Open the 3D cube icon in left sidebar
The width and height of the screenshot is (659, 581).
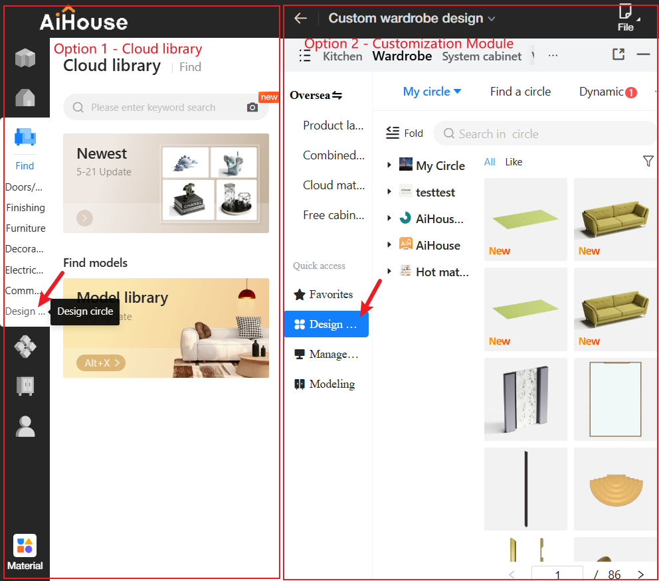tap(25, 58)
